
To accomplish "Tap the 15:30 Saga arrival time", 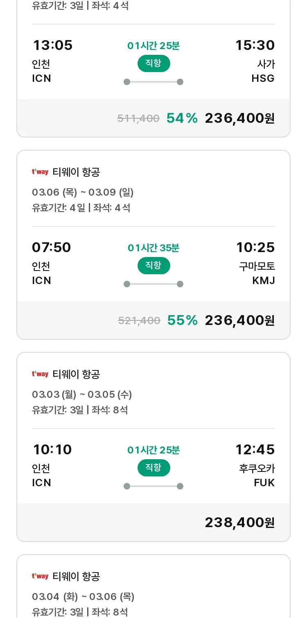I will click(x=255, y=45).
